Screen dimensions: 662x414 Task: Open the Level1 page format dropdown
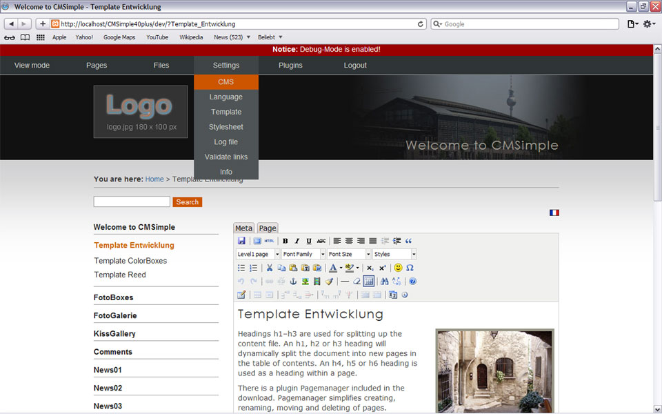click(257, 255)
